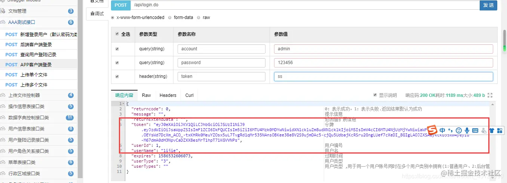Toggle fullscreen for response panel
Viewport: 507px width, 183px height.
point(490,95)
